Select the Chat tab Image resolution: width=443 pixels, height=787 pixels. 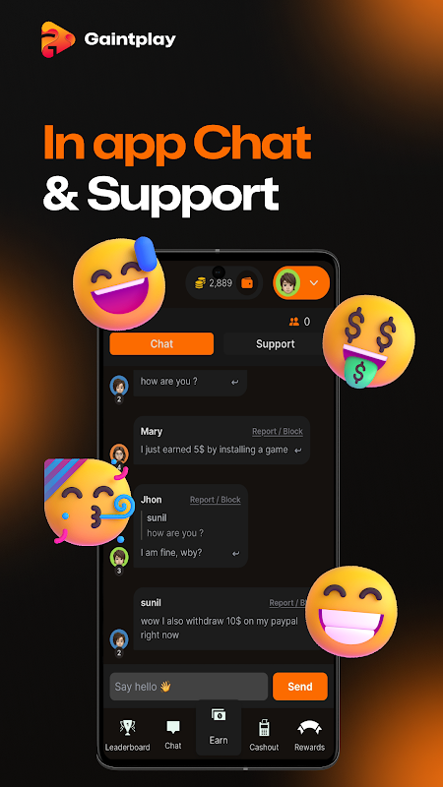pyautogui.click(x=161, y=343)
